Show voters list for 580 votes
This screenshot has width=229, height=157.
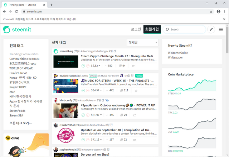(x=109, y=66)
